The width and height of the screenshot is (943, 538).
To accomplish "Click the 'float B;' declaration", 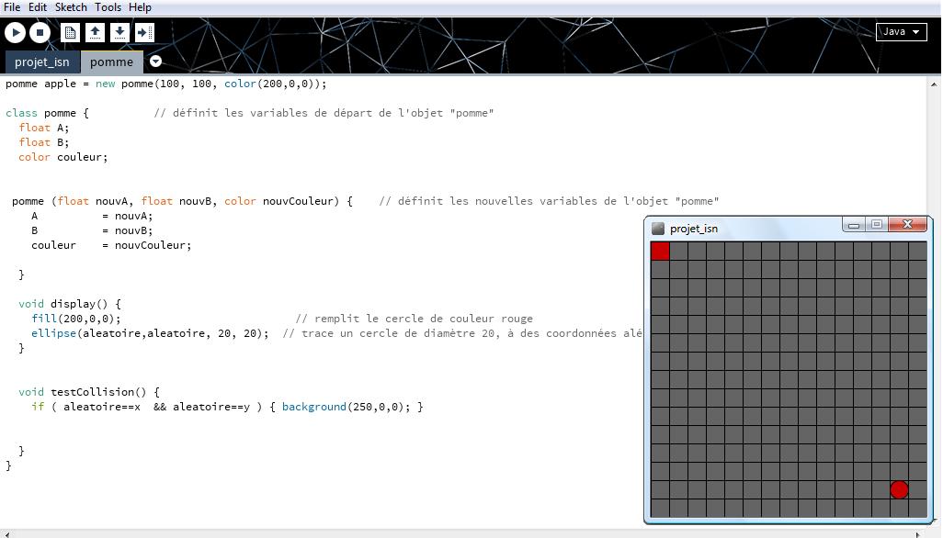I will [x=44, y=142].
